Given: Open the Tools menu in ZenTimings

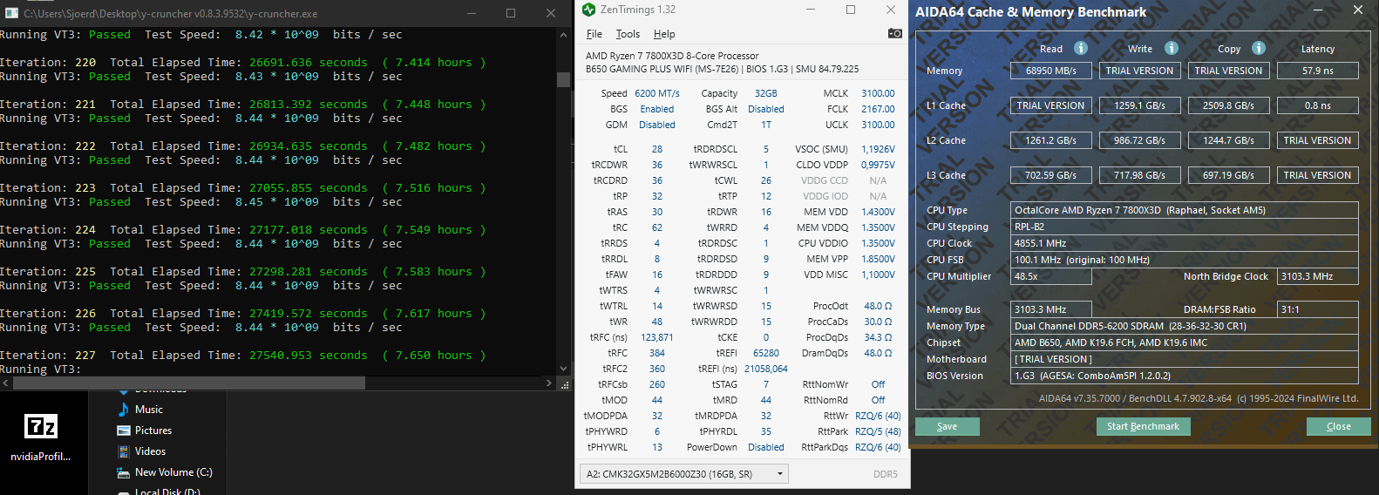Looking at the screenshot, I should (x=628, y=34).
